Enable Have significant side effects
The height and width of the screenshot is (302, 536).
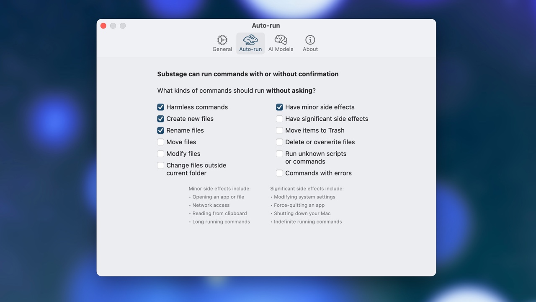[279, 119]
